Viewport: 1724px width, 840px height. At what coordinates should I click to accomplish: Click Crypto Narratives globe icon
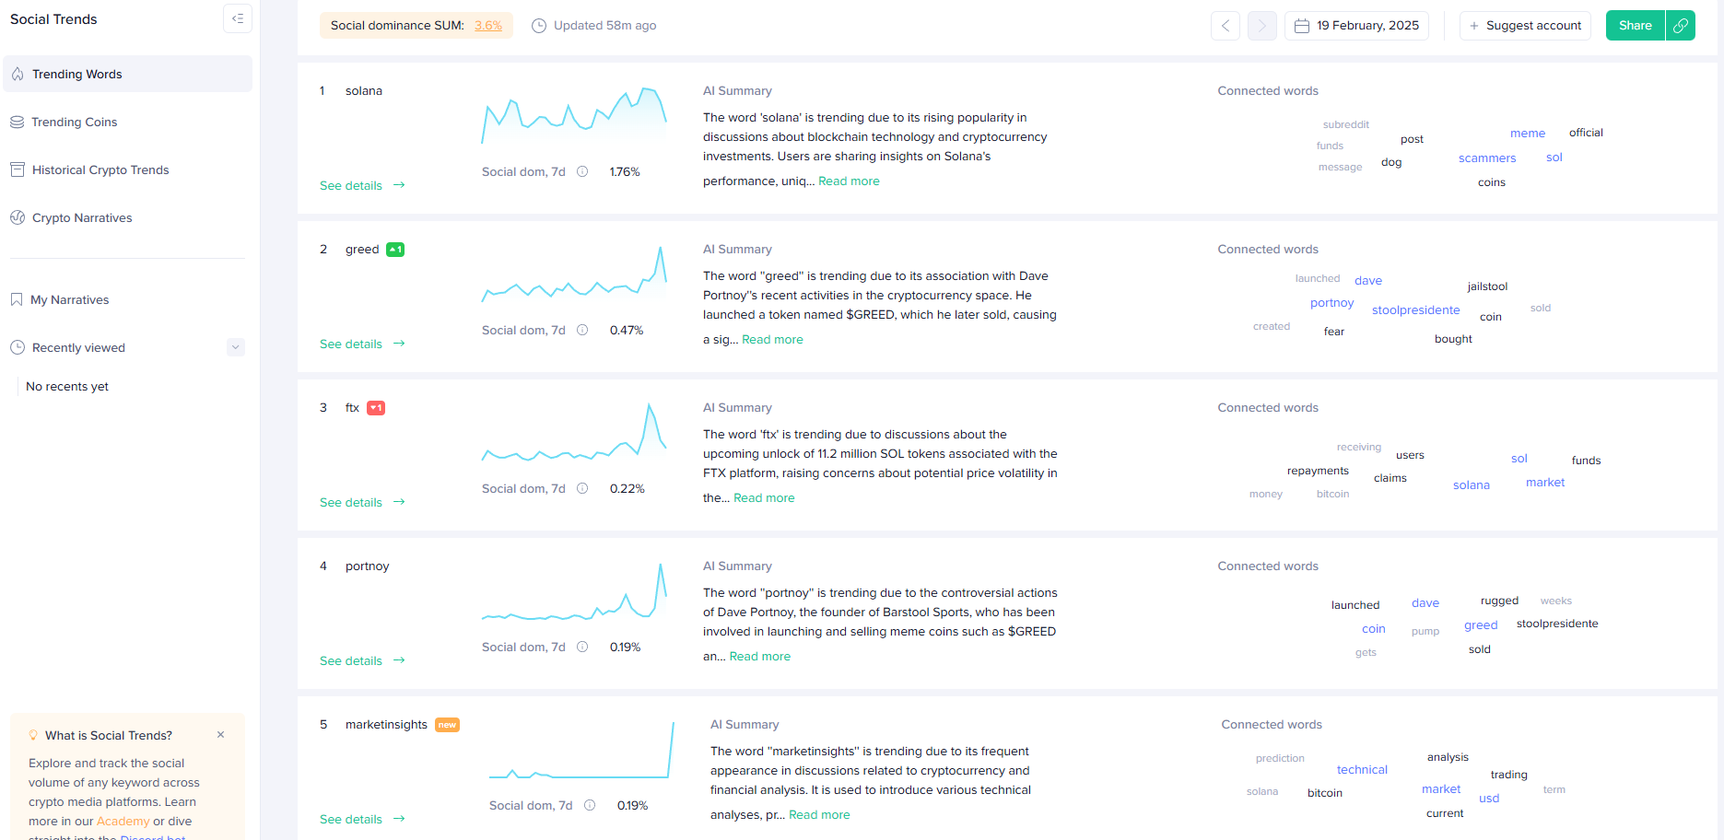tap(17, 217)
